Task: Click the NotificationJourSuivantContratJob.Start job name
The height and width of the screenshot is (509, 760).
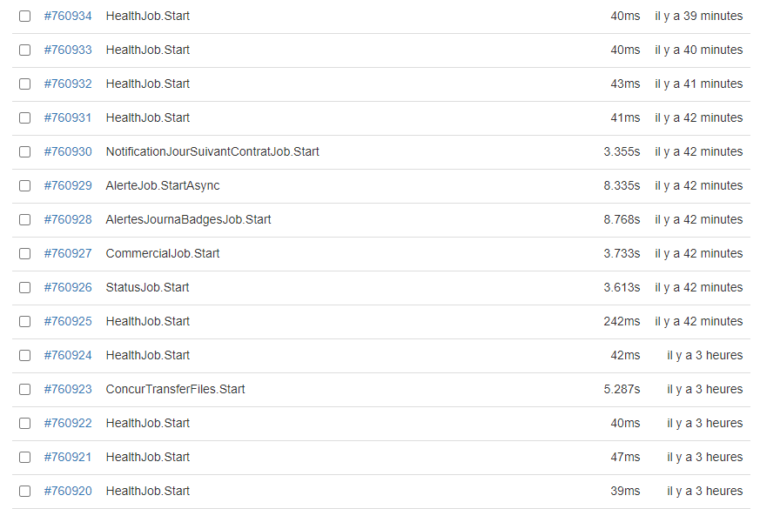Action: pyautogui.click(x=212, y=151)
